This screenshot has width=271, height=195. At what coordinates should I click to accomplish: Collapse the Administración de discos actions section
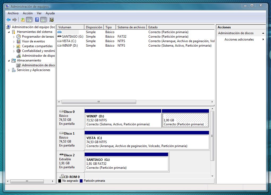coord(263,33)
